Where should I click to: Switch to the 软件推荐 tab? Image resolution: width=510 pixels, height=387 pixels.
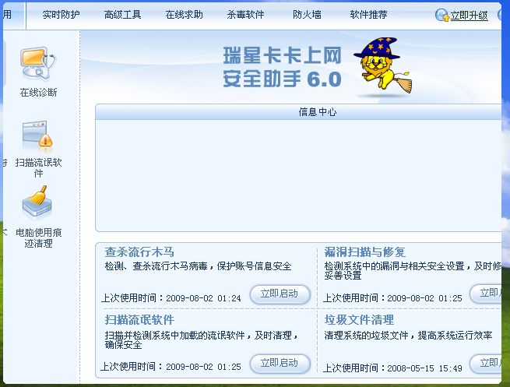coord(368,15)
